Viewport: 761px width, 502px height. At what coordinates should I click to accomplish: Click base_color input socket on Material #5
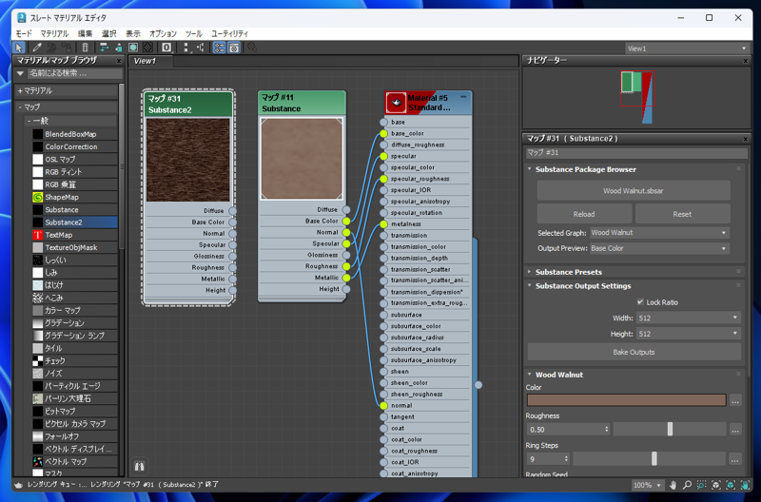[x=384, y=133]
